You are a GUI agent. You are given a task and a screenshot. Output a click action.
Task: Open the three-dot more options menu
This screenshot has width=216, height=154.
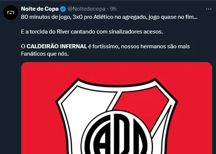209,9
